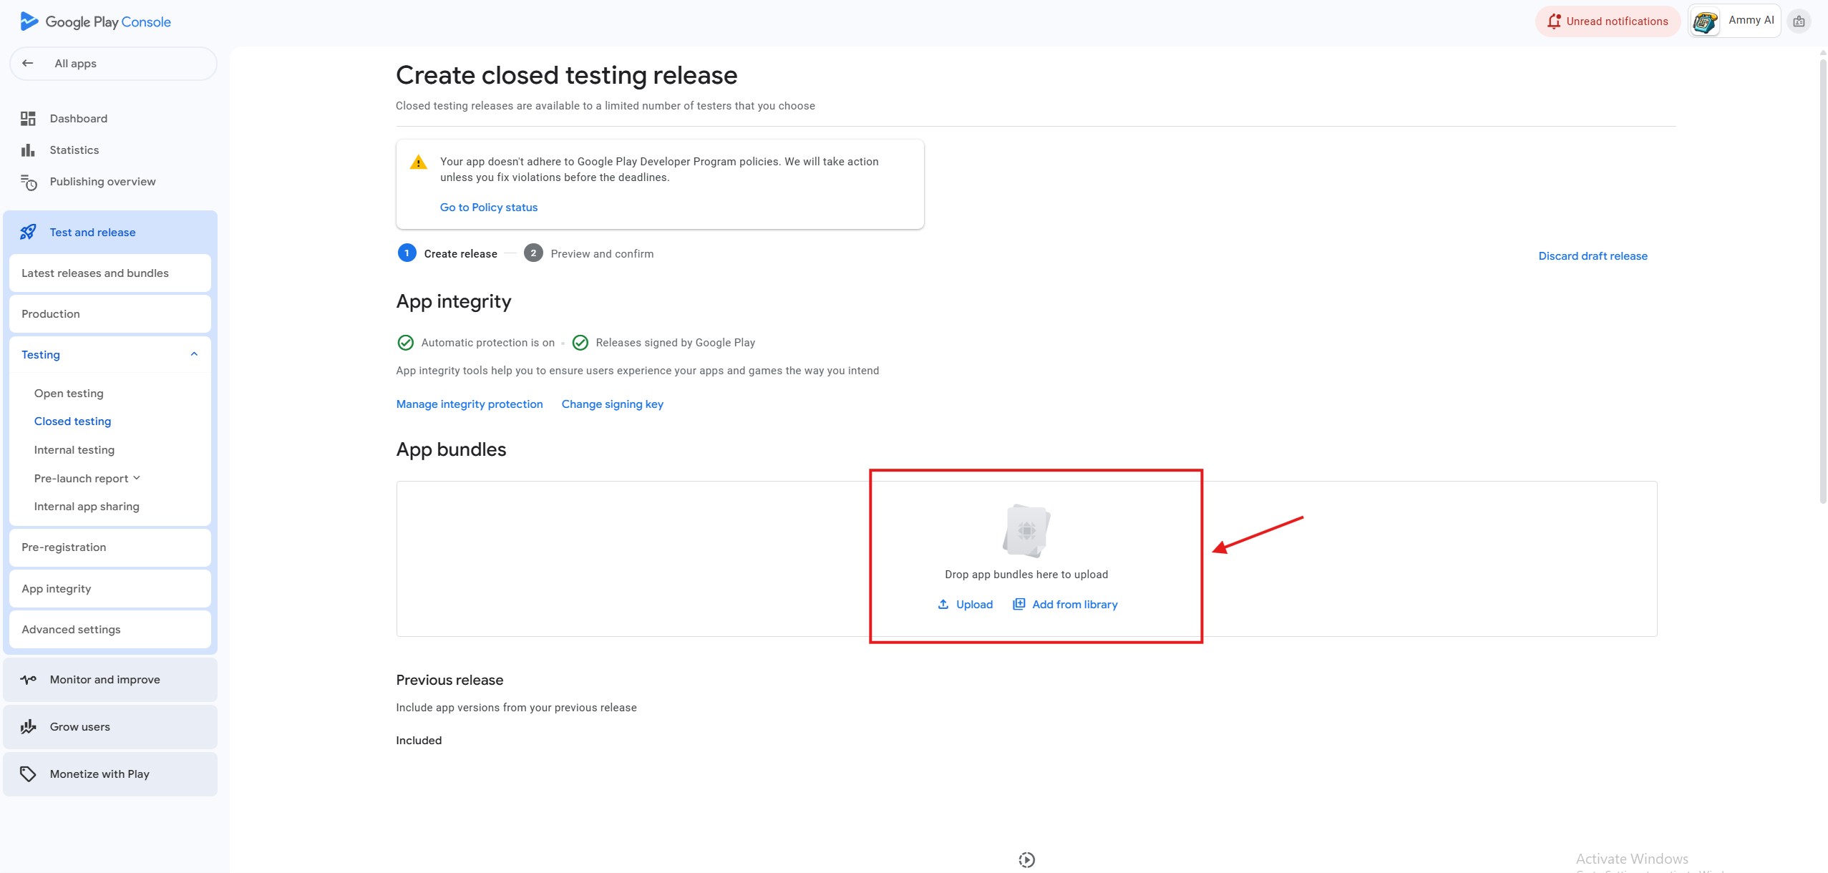Click Discard draft release
The width and height of the screenshot is (1828, 873).
(x=1593, y=256)
